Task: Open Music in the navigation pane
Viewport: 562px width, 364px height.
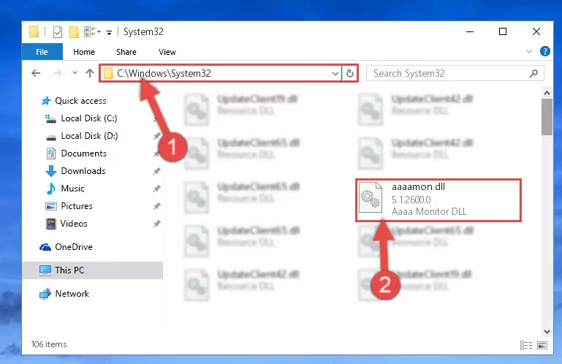Action: point(73,189)
